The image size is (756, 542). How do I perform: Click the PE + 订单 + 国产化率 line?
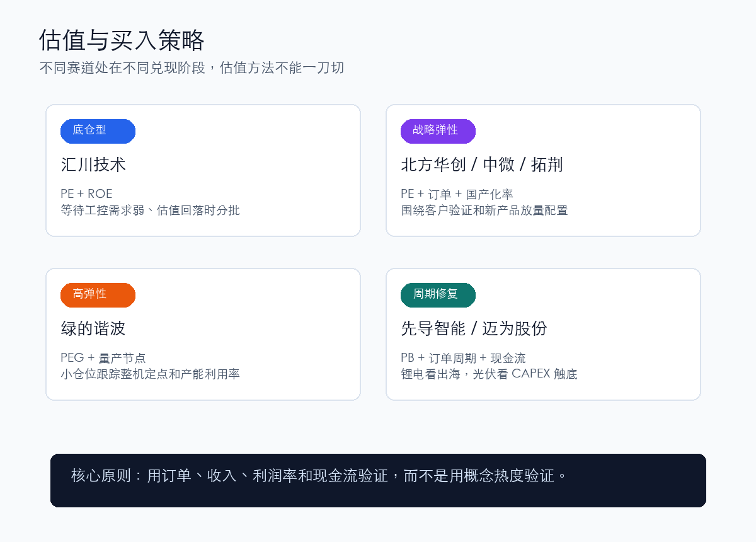point(457,193)
